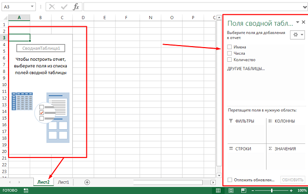
Task: Add a new sheet with plus icon
Action: [x=87, y=182]
